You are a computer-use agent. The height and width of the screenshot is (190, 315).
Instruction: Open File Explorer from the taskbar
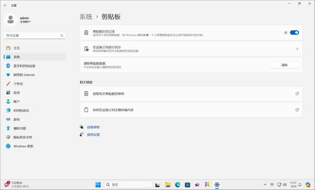(168, 185)
